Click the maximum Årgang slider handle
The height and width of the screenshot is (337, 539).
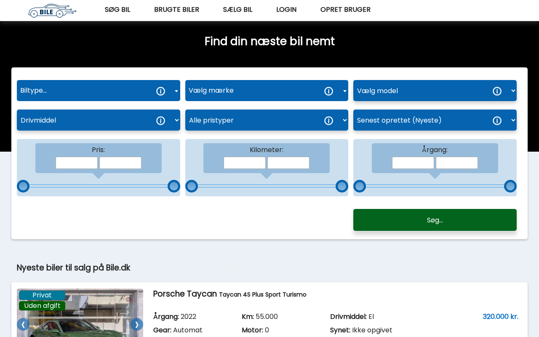click(x=510, y=186)
